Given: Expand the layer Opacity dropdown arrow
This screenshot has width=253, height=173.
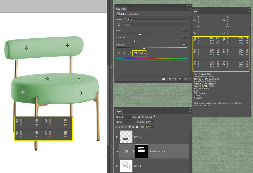Looking at the screenshot, I should click(x=154, y=122).
